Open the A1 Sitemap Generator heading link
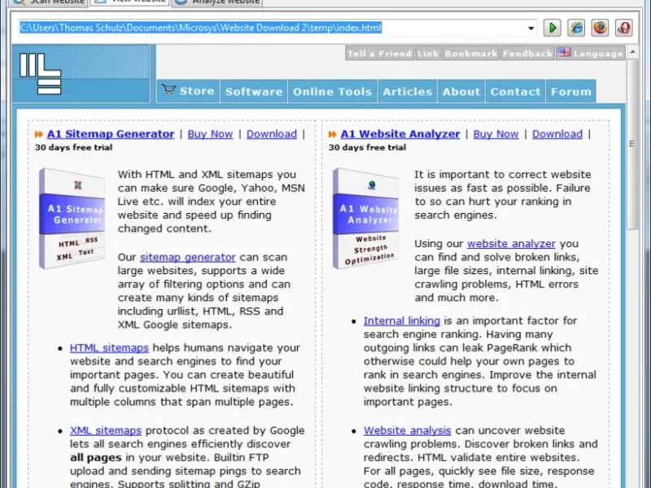The height and width of the screenshot is (488, 651). click(111, 134)
